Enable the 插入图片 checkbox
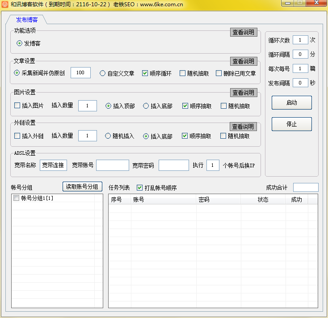 click(17, 106)
